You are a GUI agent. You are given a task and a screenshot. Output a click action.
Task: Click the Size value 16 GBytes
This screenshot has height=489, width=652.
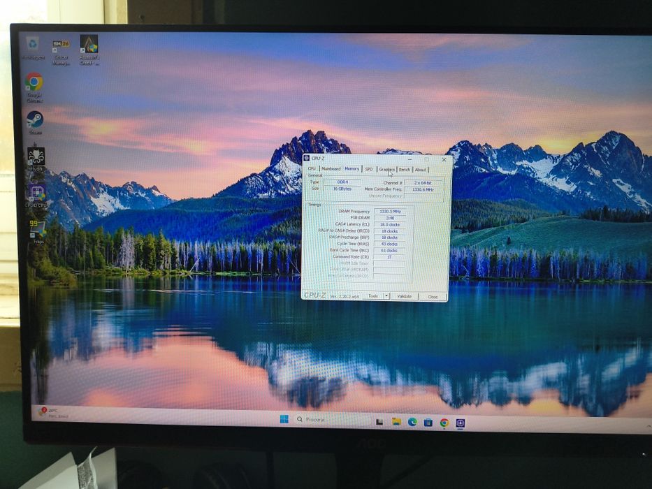tap(342, 189)
